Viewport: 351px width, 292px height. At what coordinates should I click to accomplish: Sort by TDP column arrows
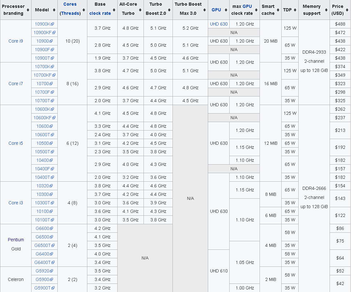(295, 10)
